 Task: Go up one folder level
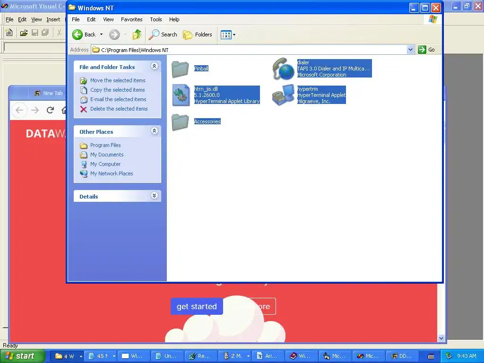[137, 35]
